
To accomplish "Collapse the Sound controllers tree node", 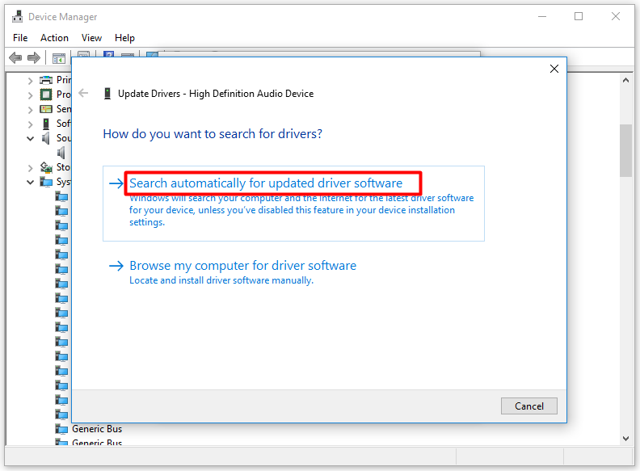I will pyautogui.click(x=30, y=139).
